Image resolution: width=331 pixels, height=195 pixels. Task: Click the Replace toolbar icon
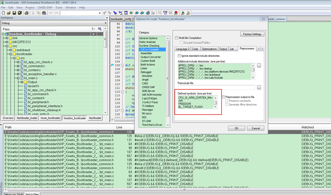coord(120,13)
